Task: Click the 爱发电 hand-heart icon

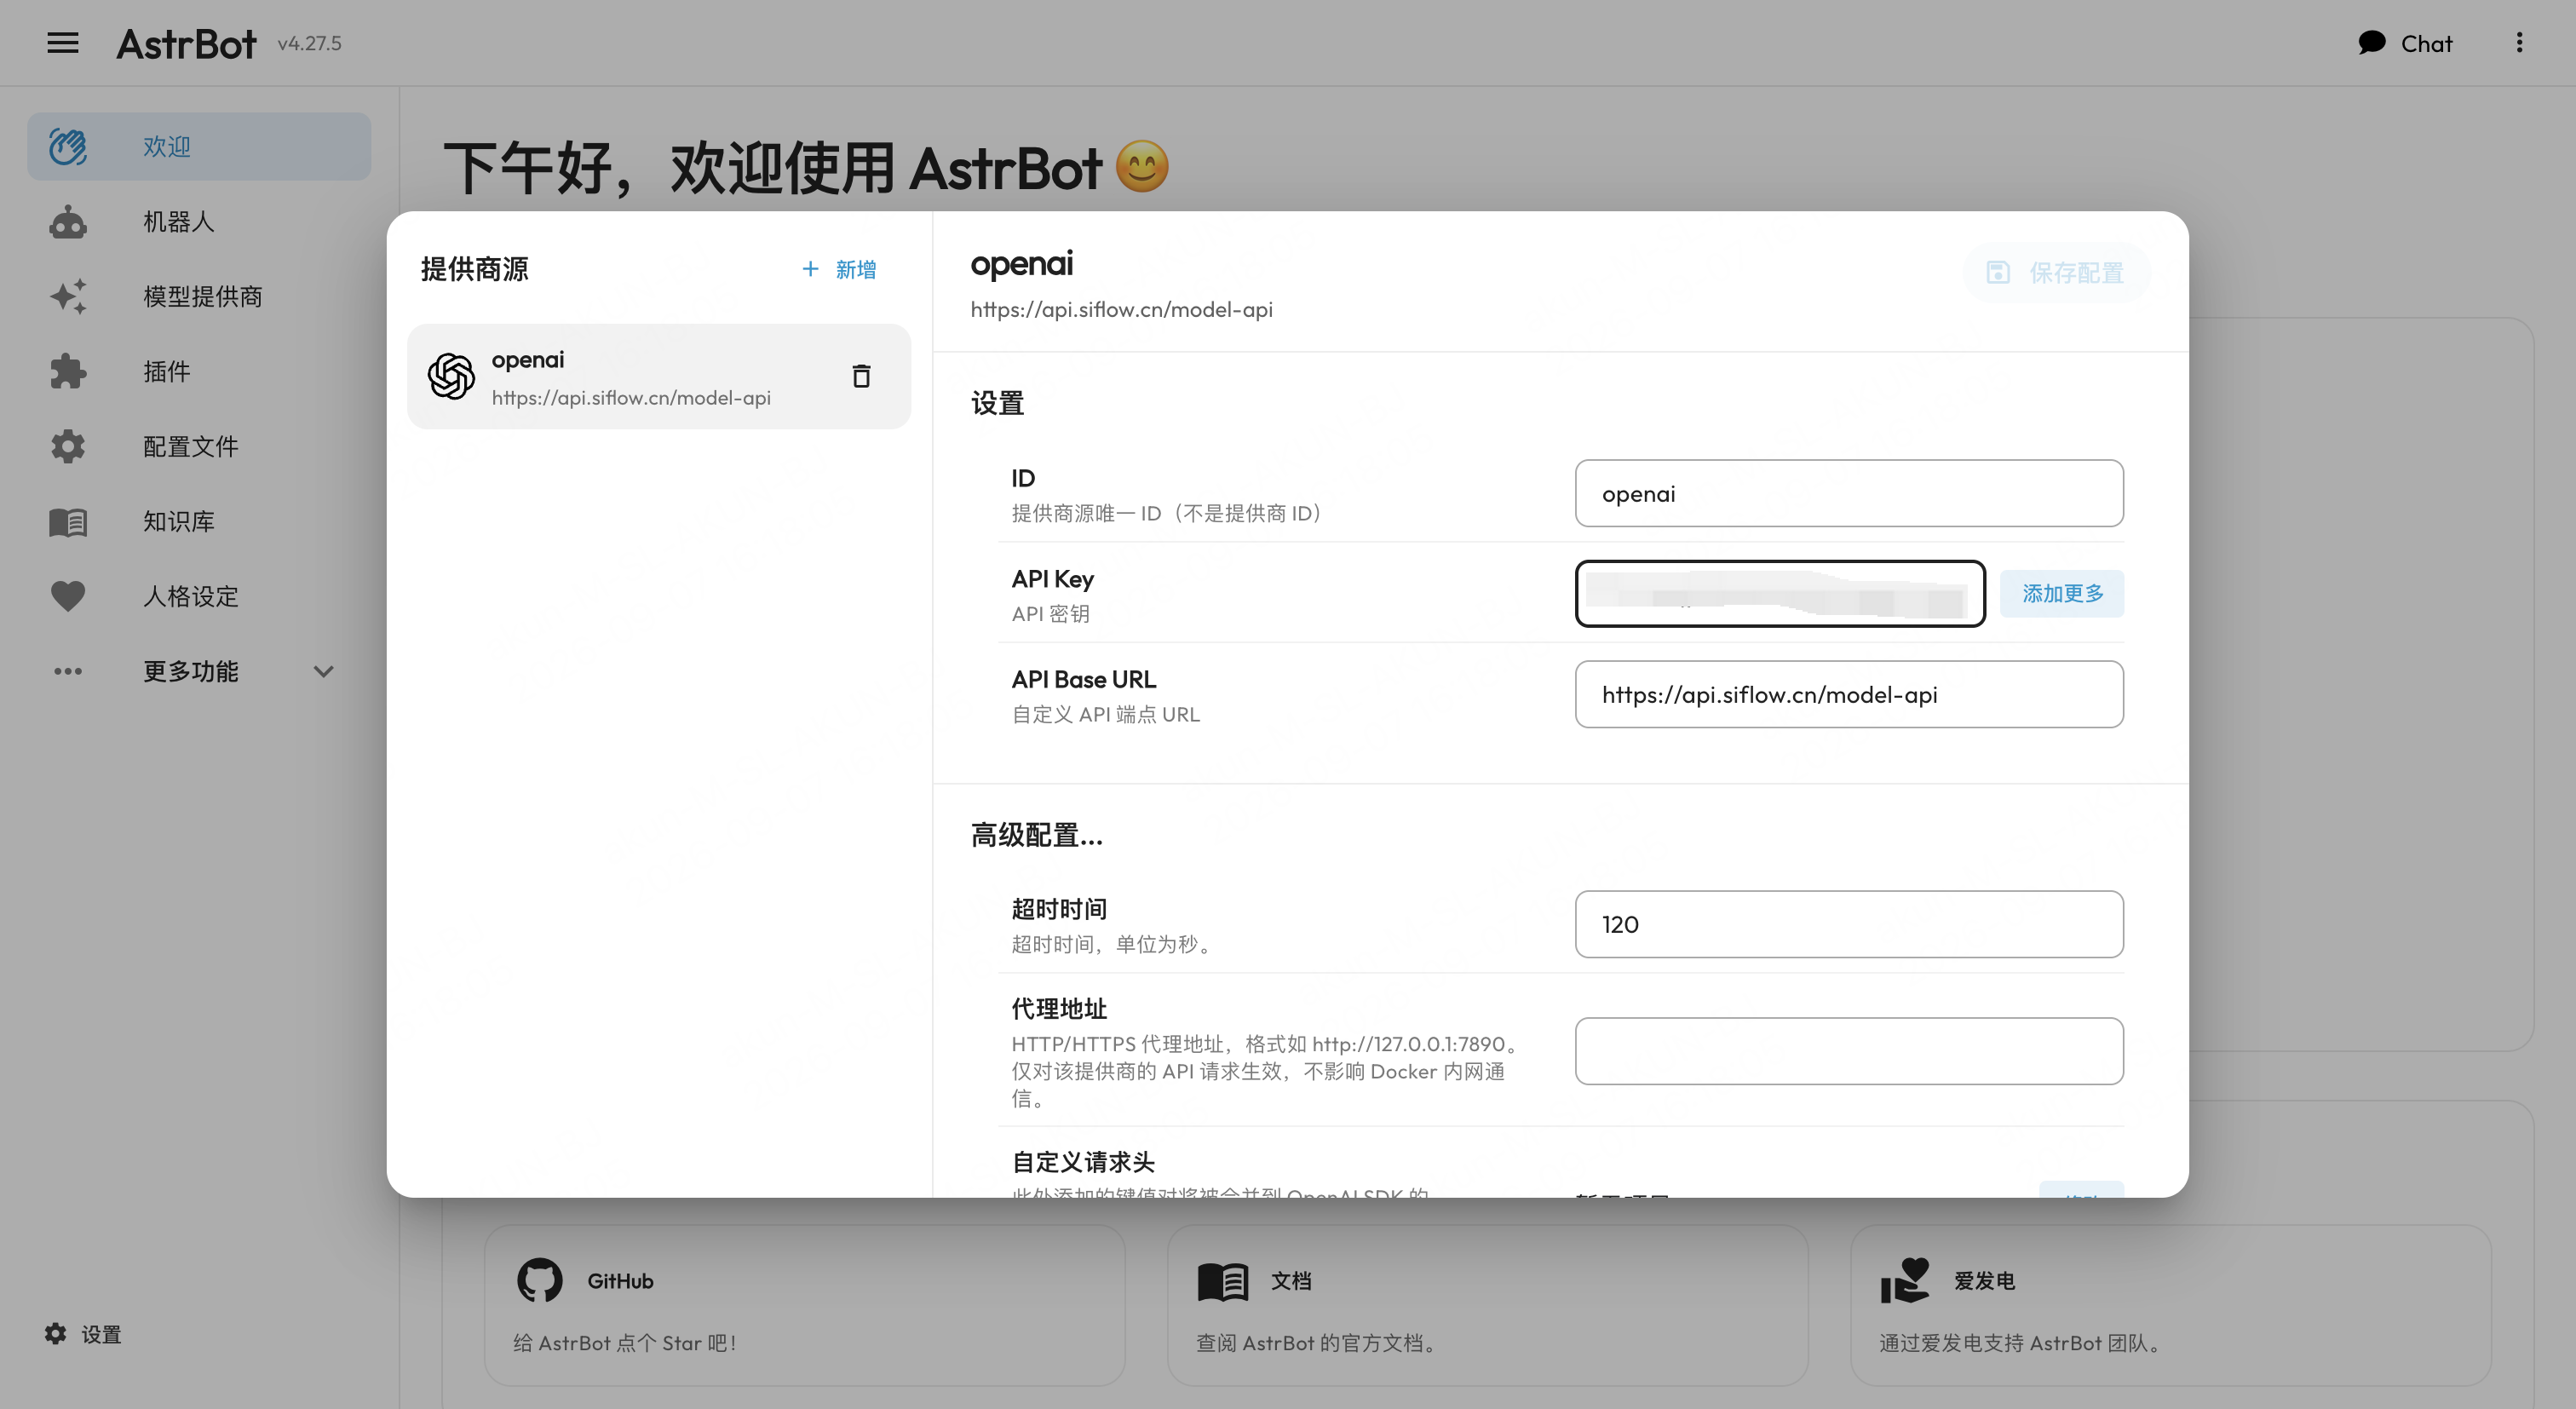Action: coord(1905,1280)
